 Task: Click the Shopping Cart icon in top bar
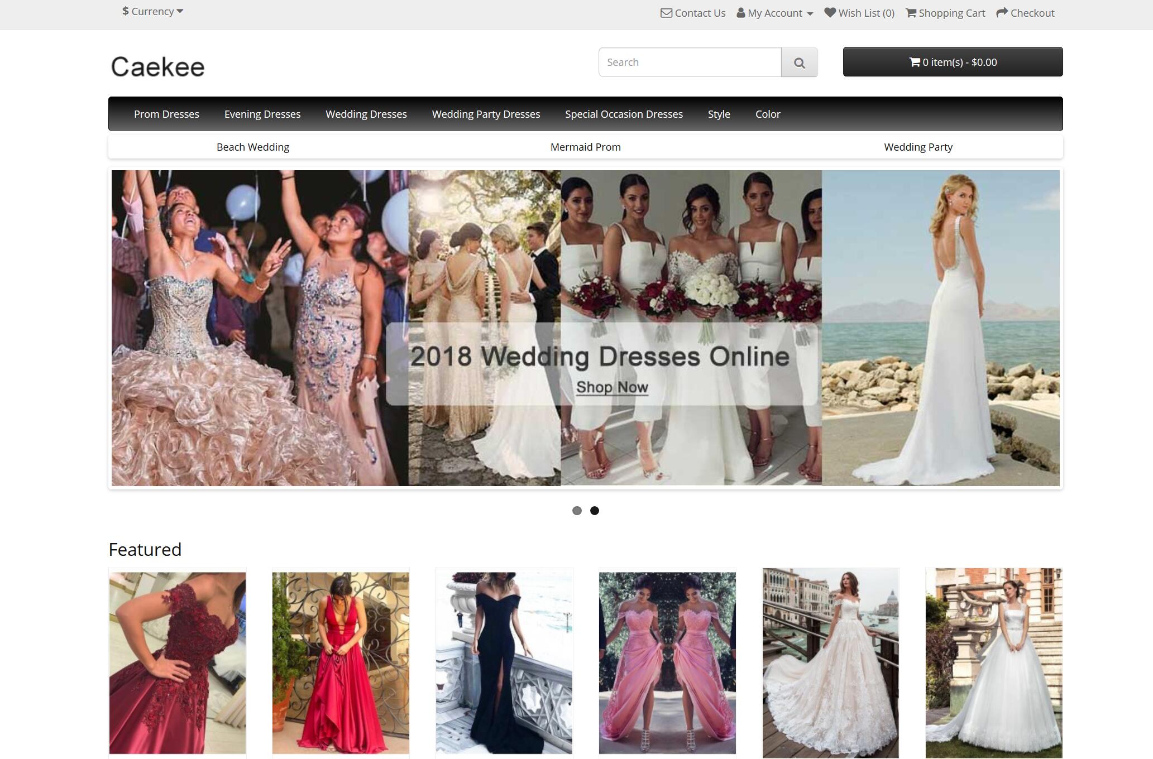[911, 13]
